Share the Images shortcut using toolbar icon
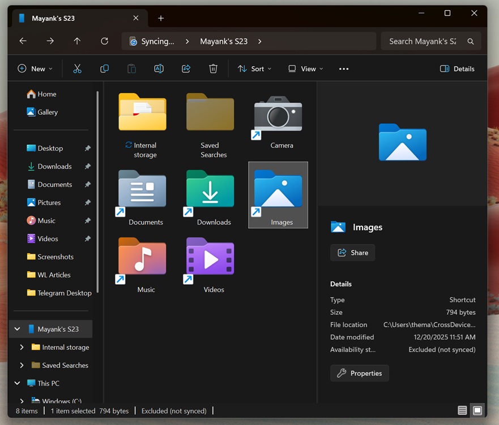 coord(186,68)
